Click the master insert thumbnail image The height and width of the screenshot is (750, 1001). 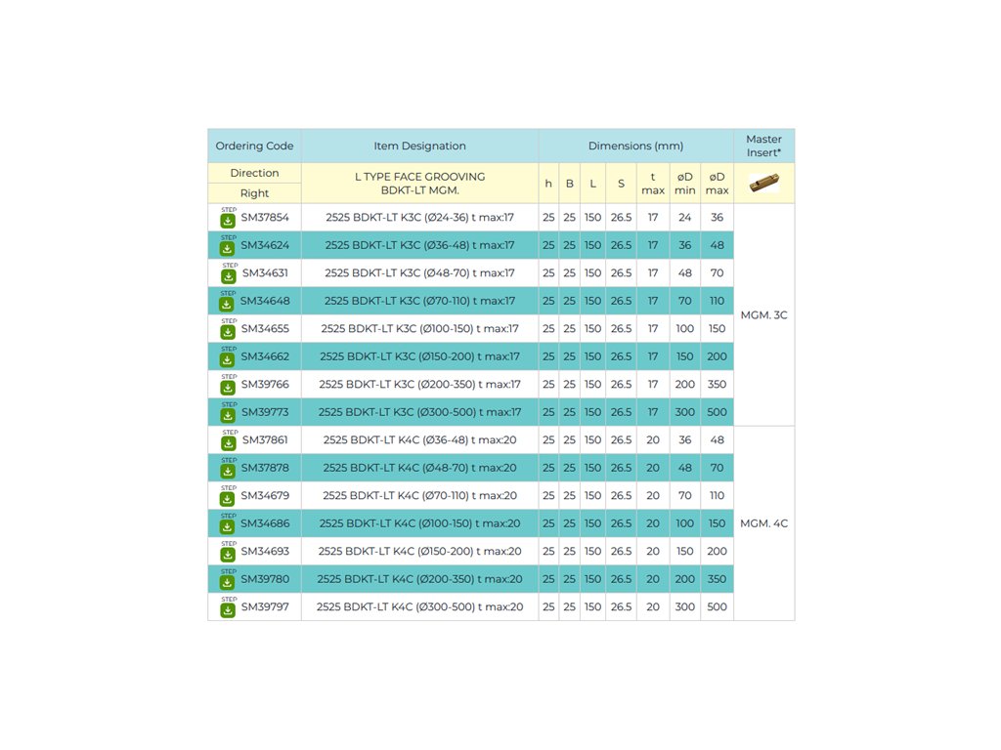tap(763, 183)
